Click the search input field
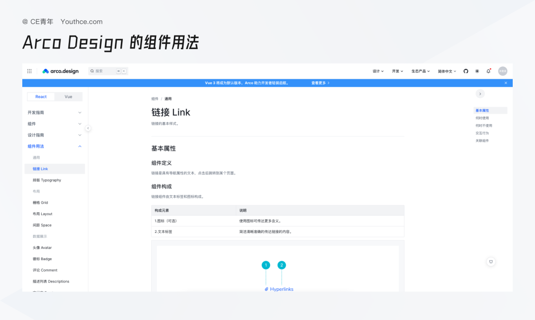This screenshot has height=320, width=535. pos(104,71)
